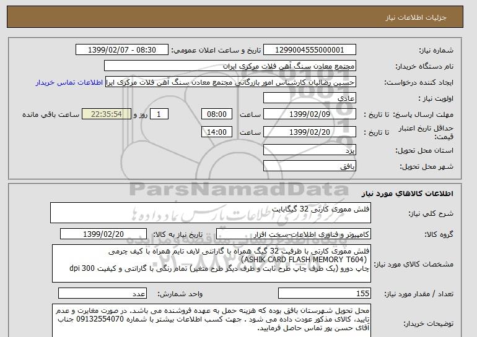Click label گروه کالا
Viewport: 477px width, 337px height.
click(x=439, y=234)
